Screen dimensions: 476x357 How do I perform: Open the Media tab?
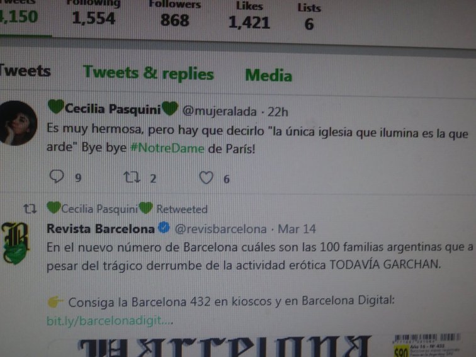pos(268,76)
